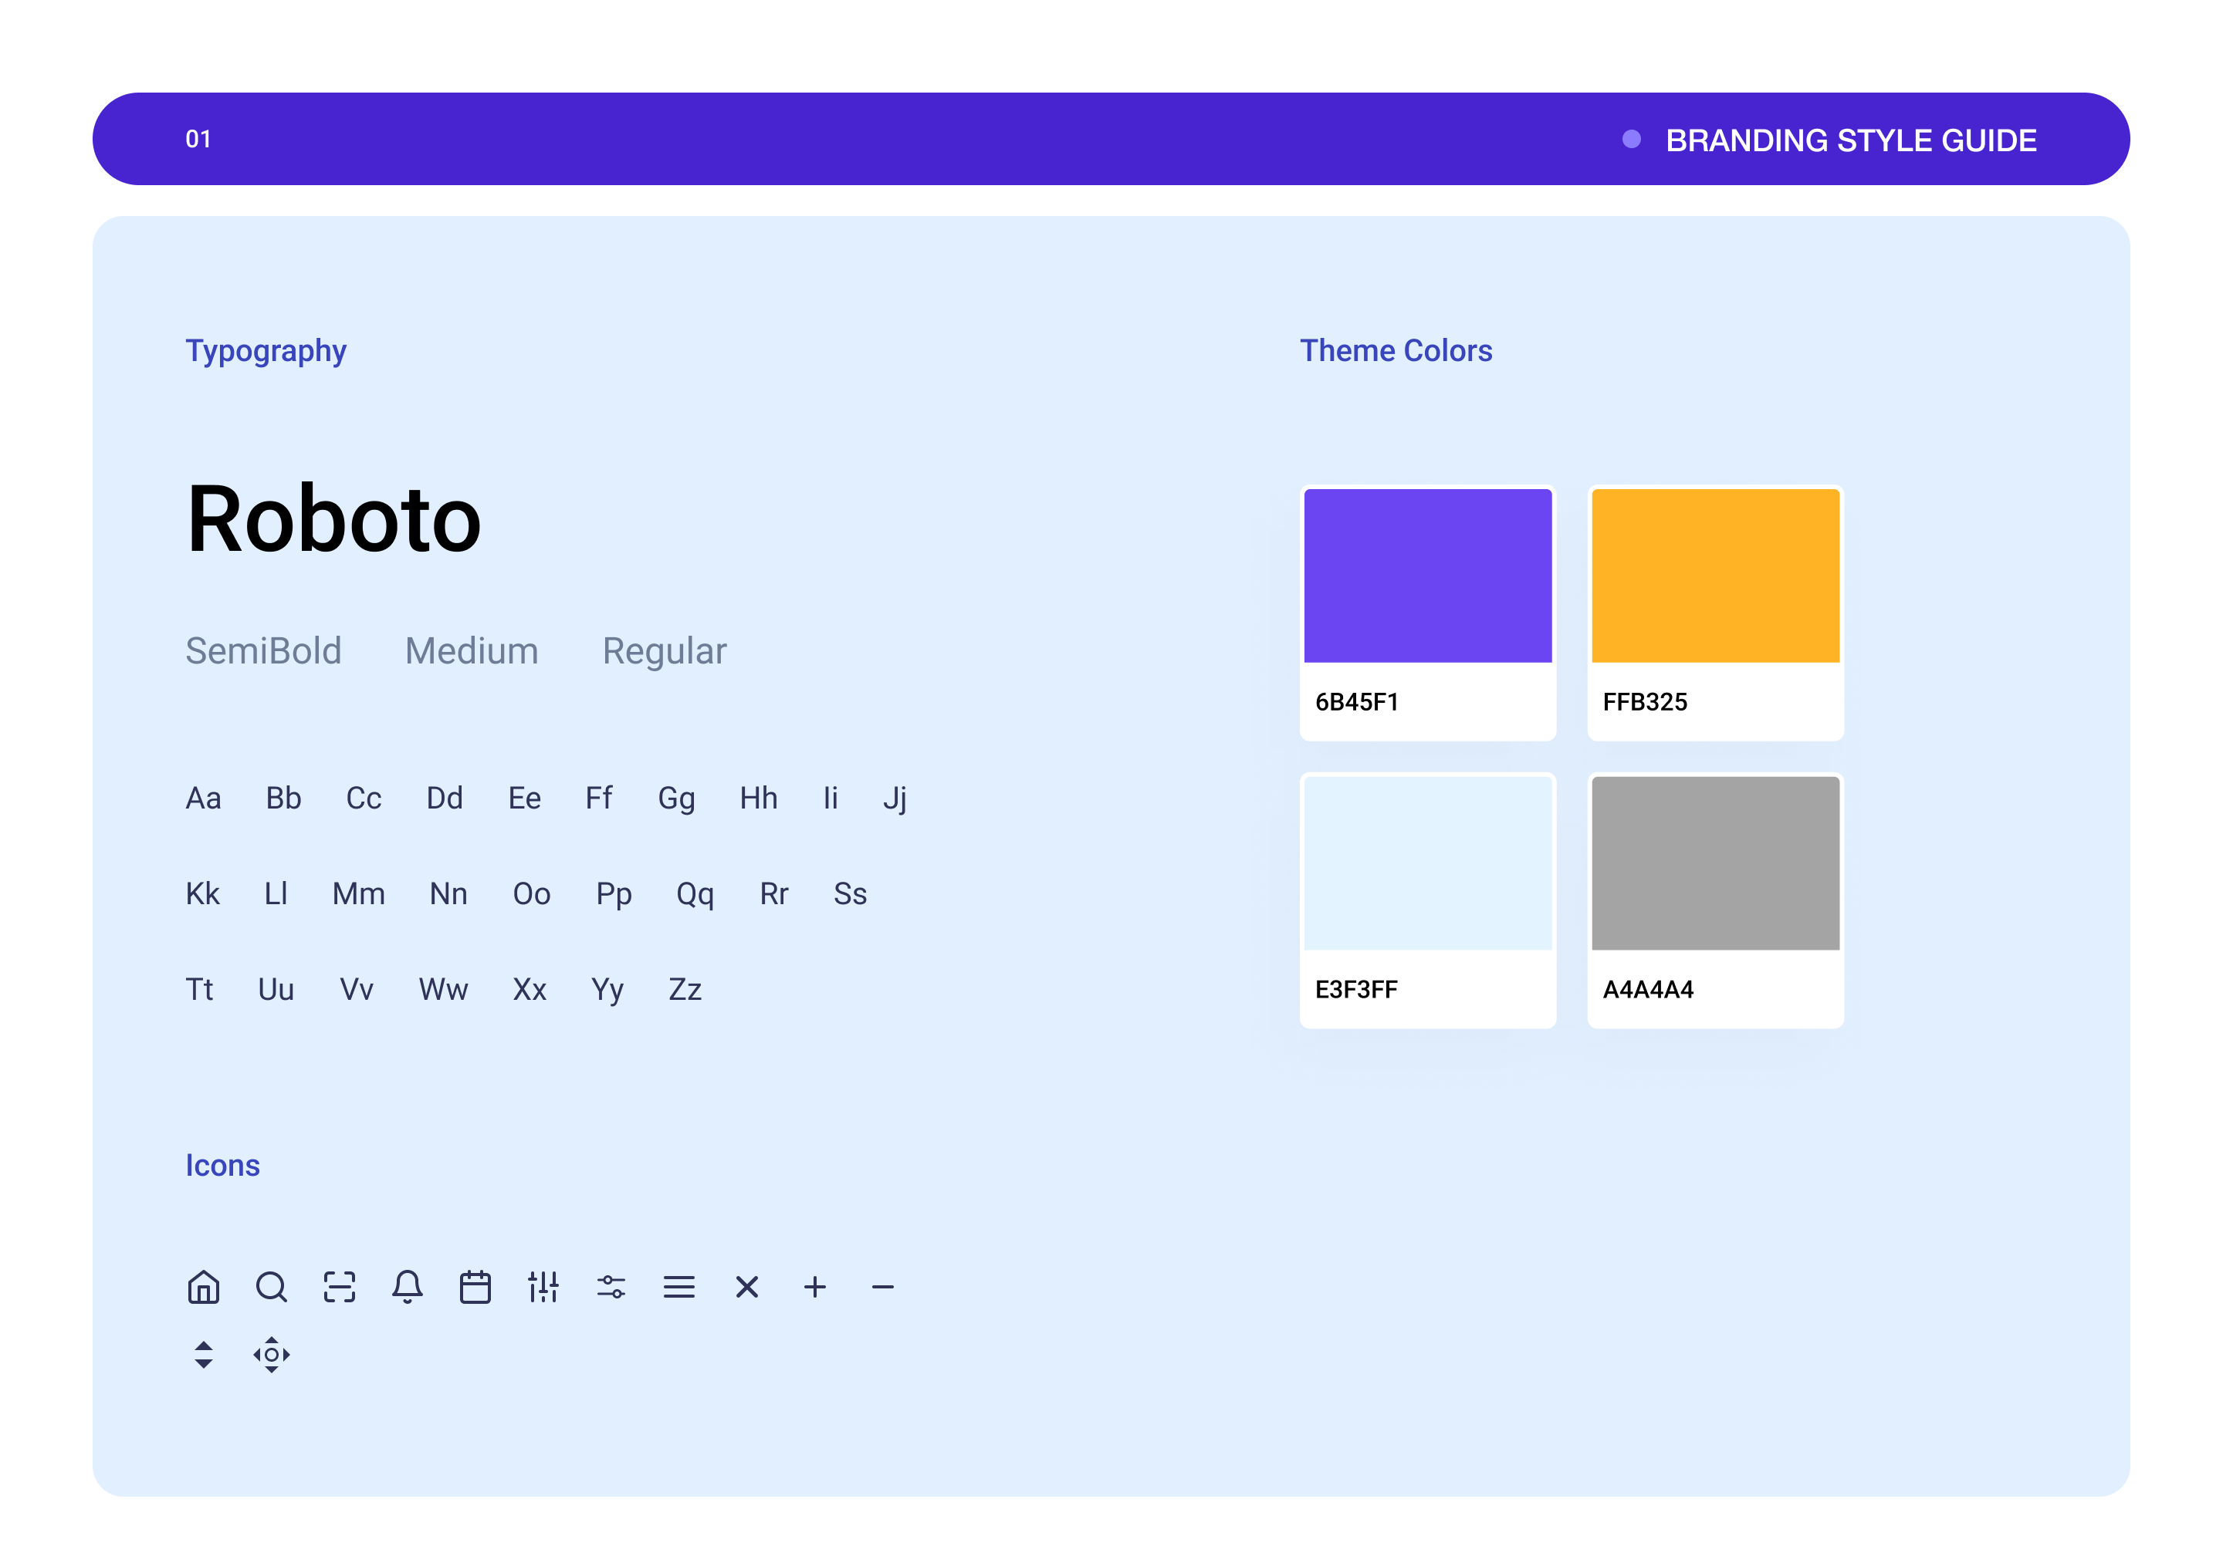Image resolution: width=2223 pixels, height=1543 pixels.
Task: Click the up-down sort arrows icon
Action: click(x=203, y=1355)
